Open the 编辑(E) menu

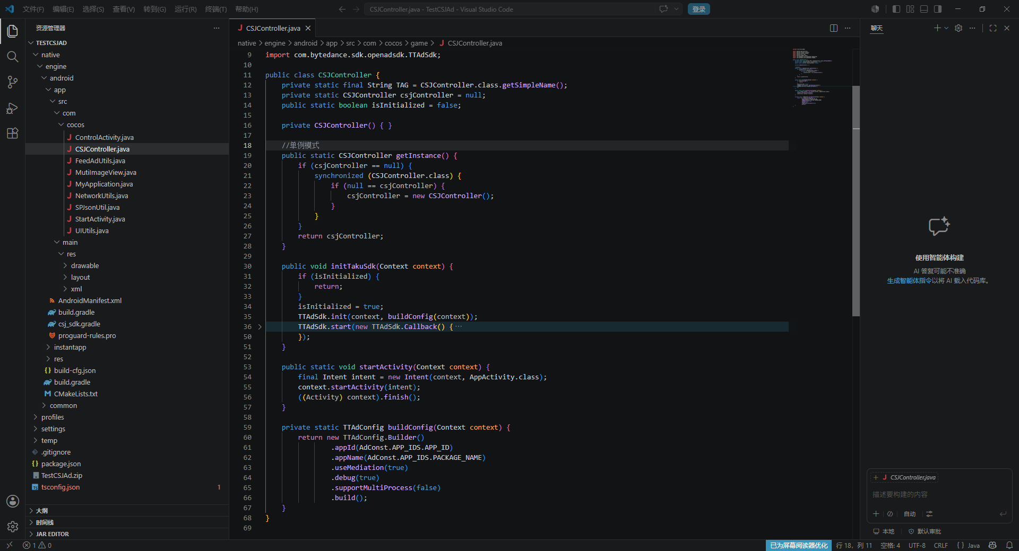tap(63, 9)
